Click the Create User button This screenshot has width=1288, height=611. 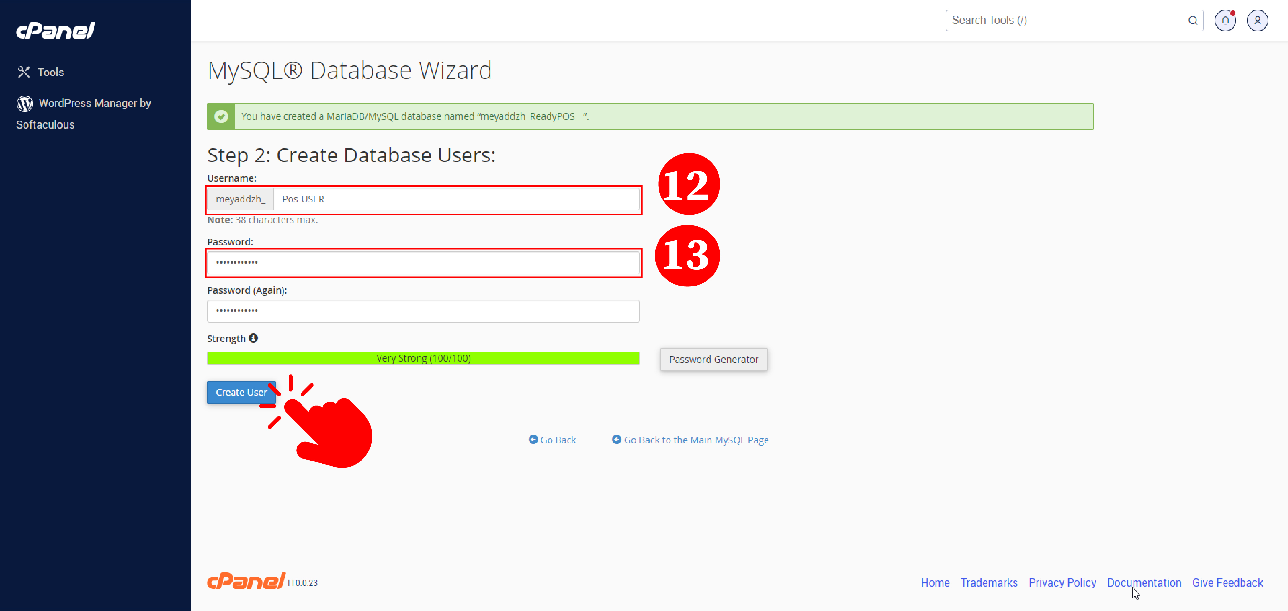[x=242, y=392]
